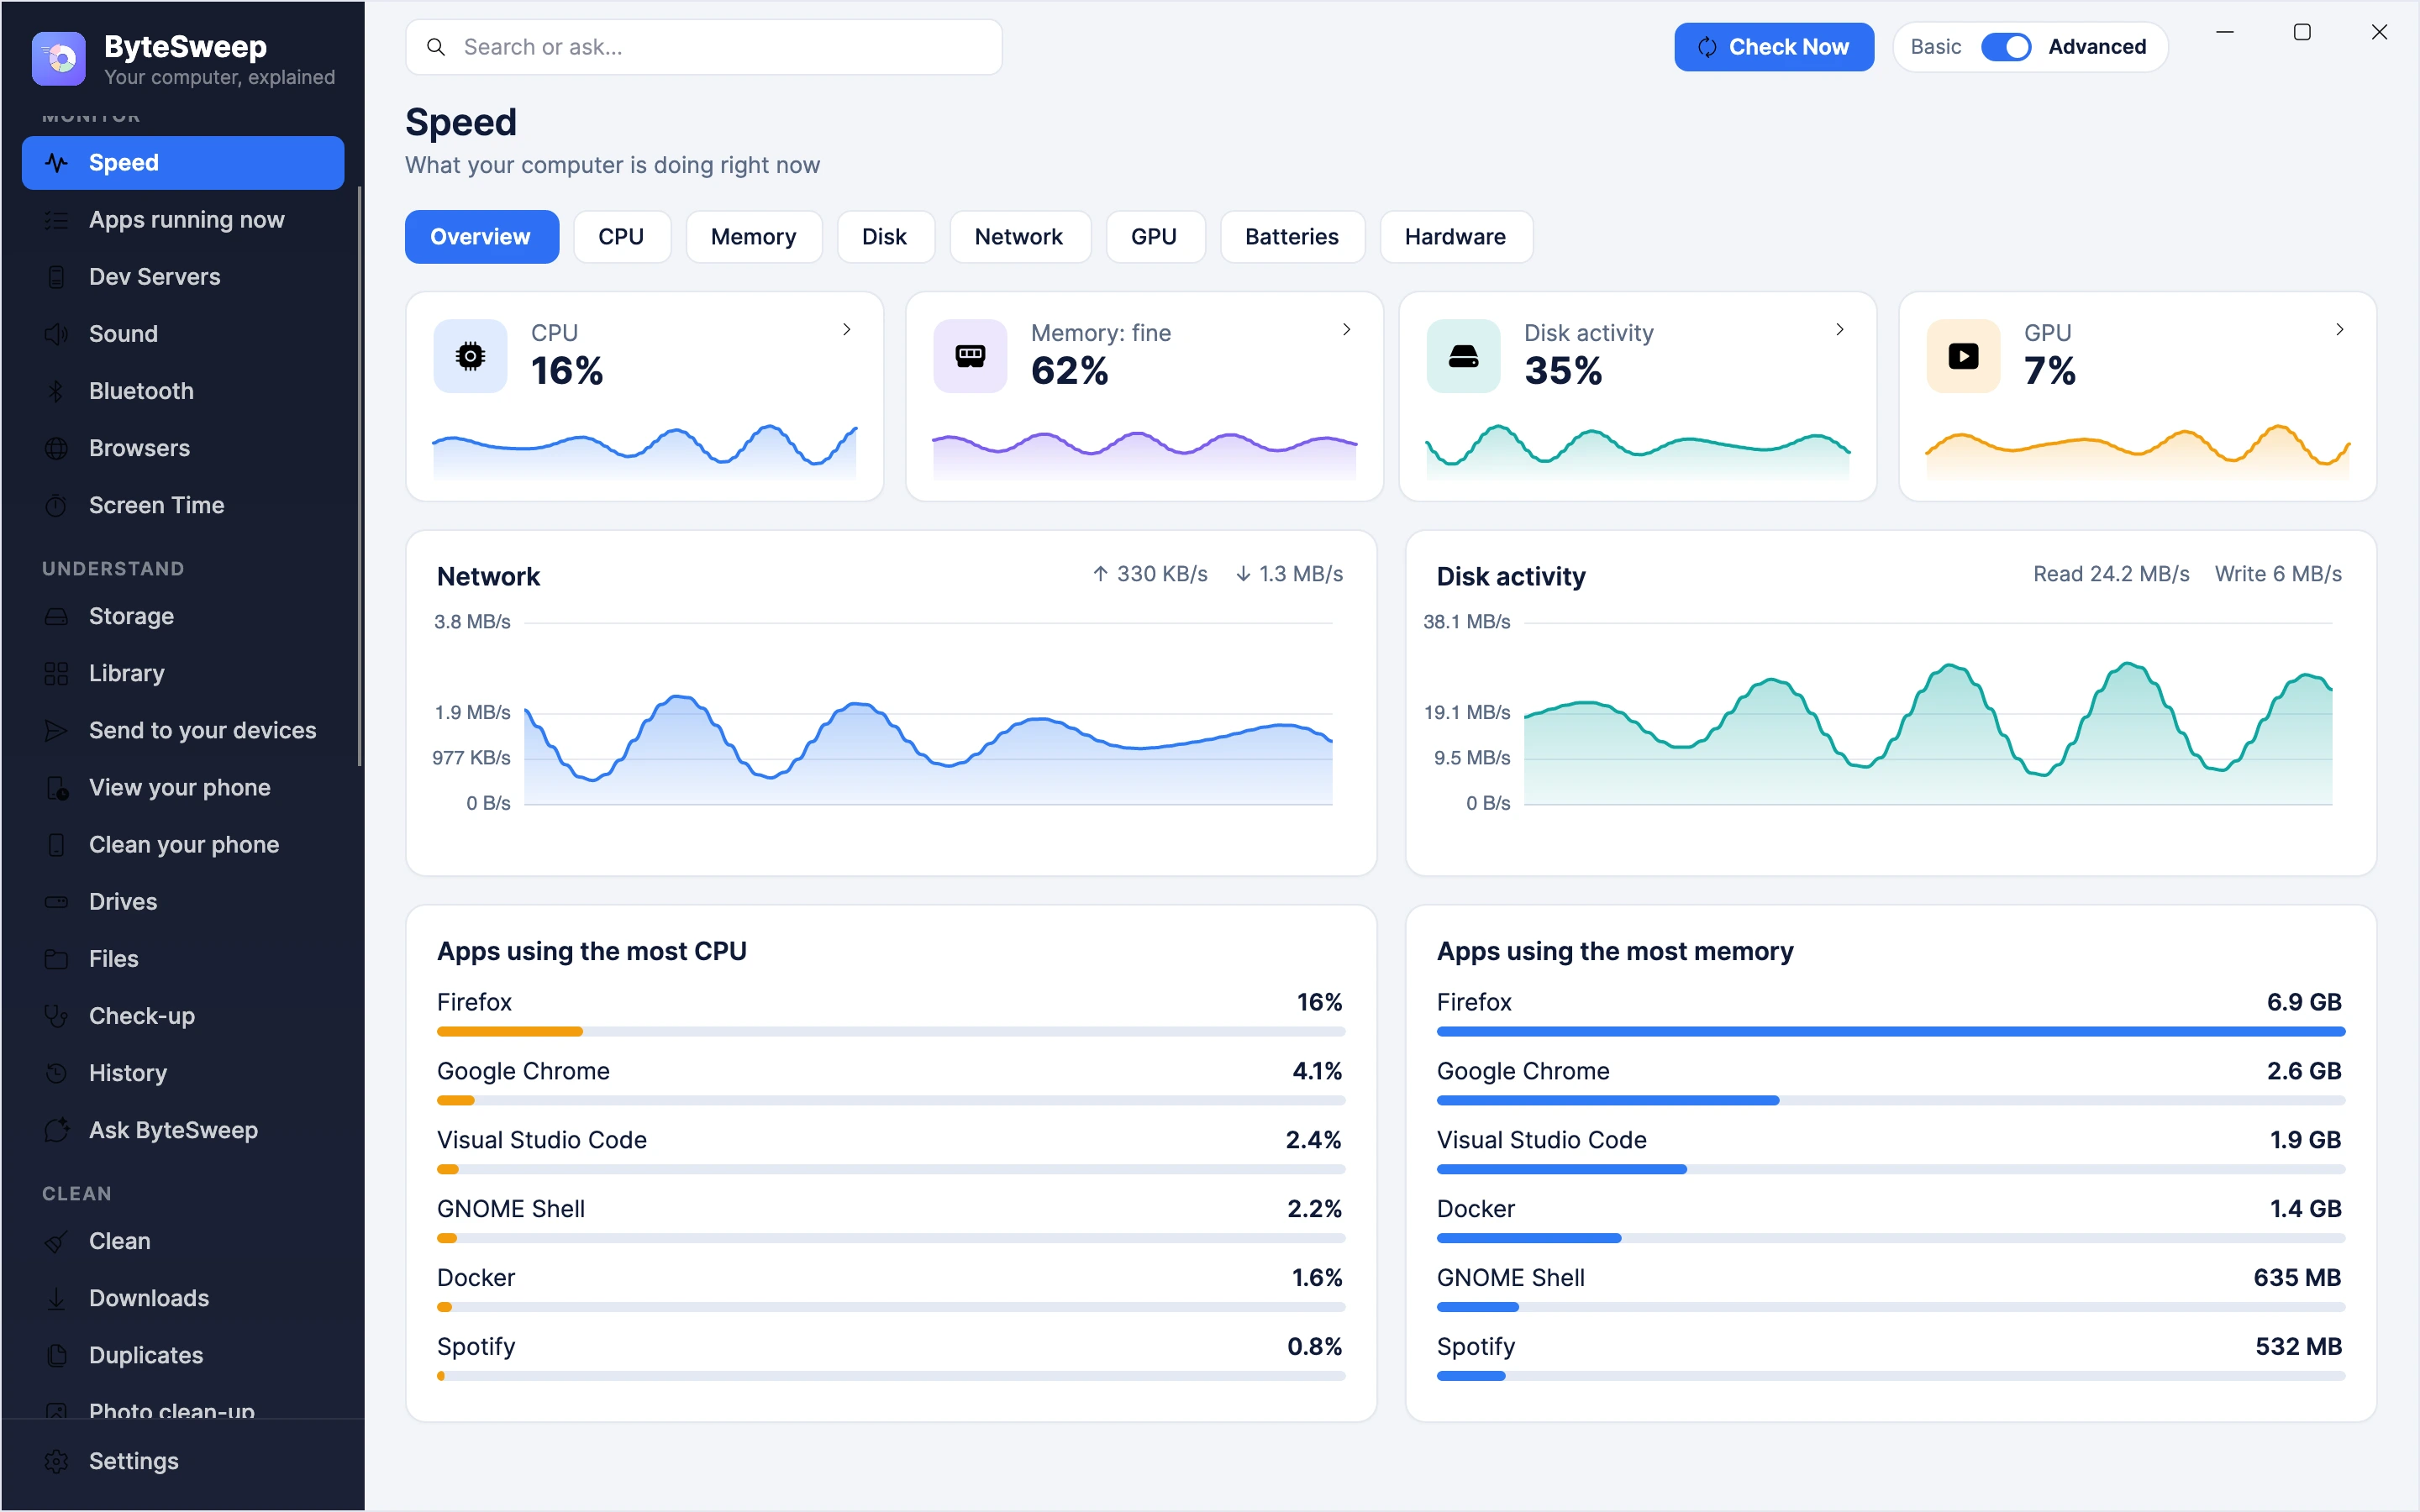Click the Downloads arrow icon
The width and height of the screenshot is (2420, 1512).
tap(57, 1298)
